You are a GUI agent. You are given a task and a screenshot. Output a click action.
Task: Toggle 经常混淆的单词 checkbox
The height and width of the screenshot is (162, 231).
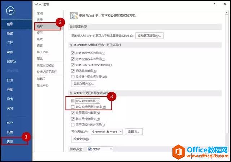tap(73, 113)
